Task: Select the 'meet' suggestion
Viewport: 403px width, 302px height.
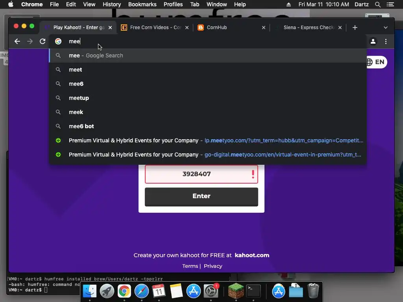Action: pyautogui.click(x=208, y=70)
